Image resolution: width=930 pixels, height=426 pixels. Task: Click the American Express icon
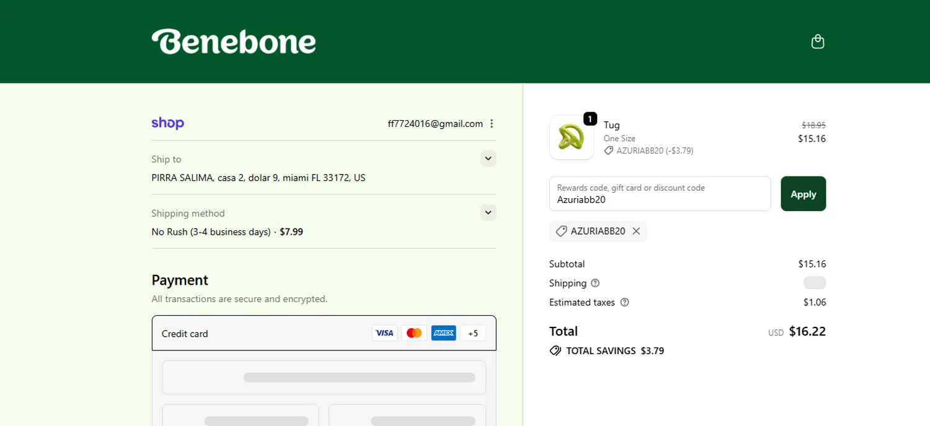[443, 333]
